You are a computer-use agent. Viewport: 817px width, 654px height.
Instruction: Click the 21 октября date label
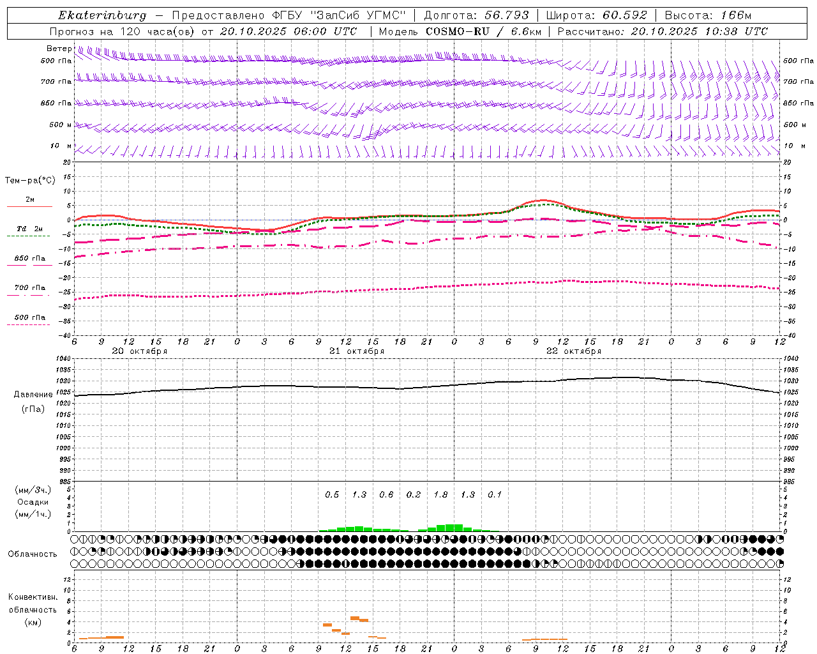click(357, 351)
